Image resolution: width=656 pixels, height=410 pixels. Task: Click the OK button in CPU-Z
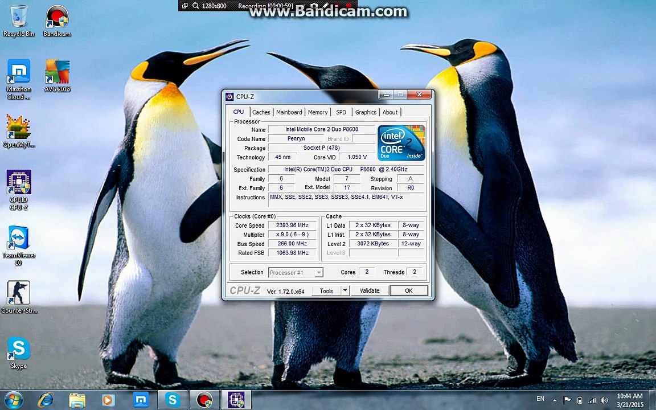tap(409, 290)
